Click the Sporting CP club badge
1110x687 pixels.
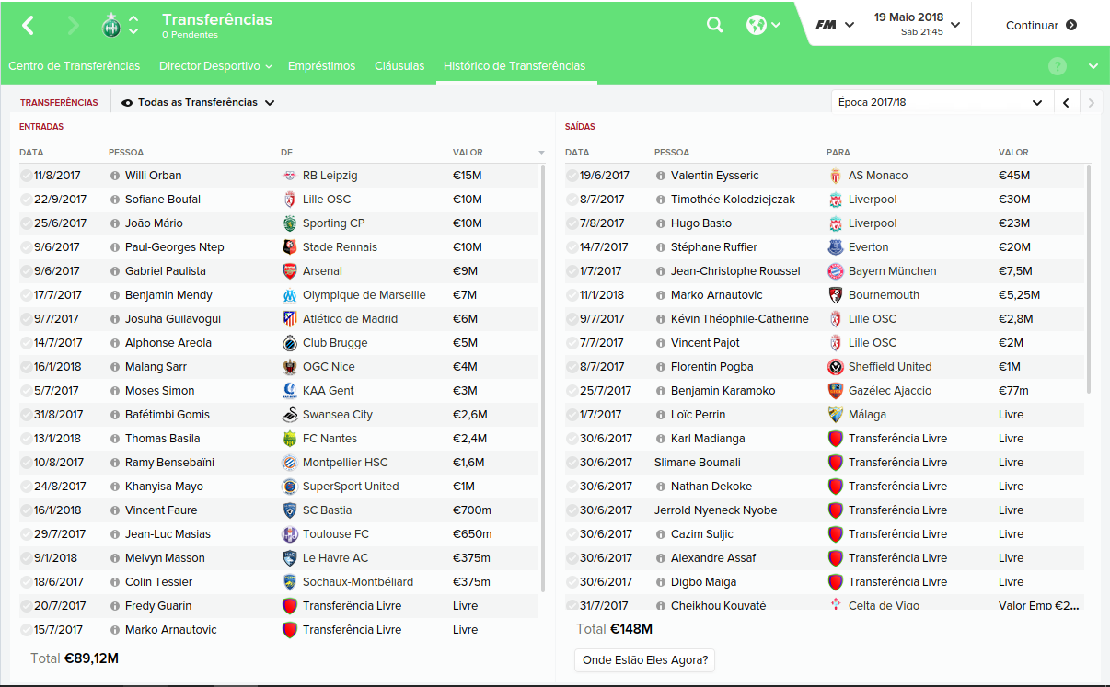(290, 223)
